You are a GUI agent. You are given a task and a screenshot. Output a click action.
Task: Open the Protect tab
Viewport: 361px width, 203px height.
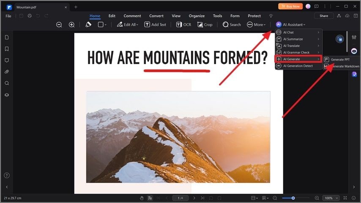tap(254, 16)
